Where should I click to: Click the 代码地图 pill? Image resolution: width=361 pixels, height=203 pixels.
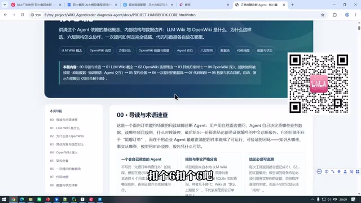pyautogui.click(x=243, y=50)
